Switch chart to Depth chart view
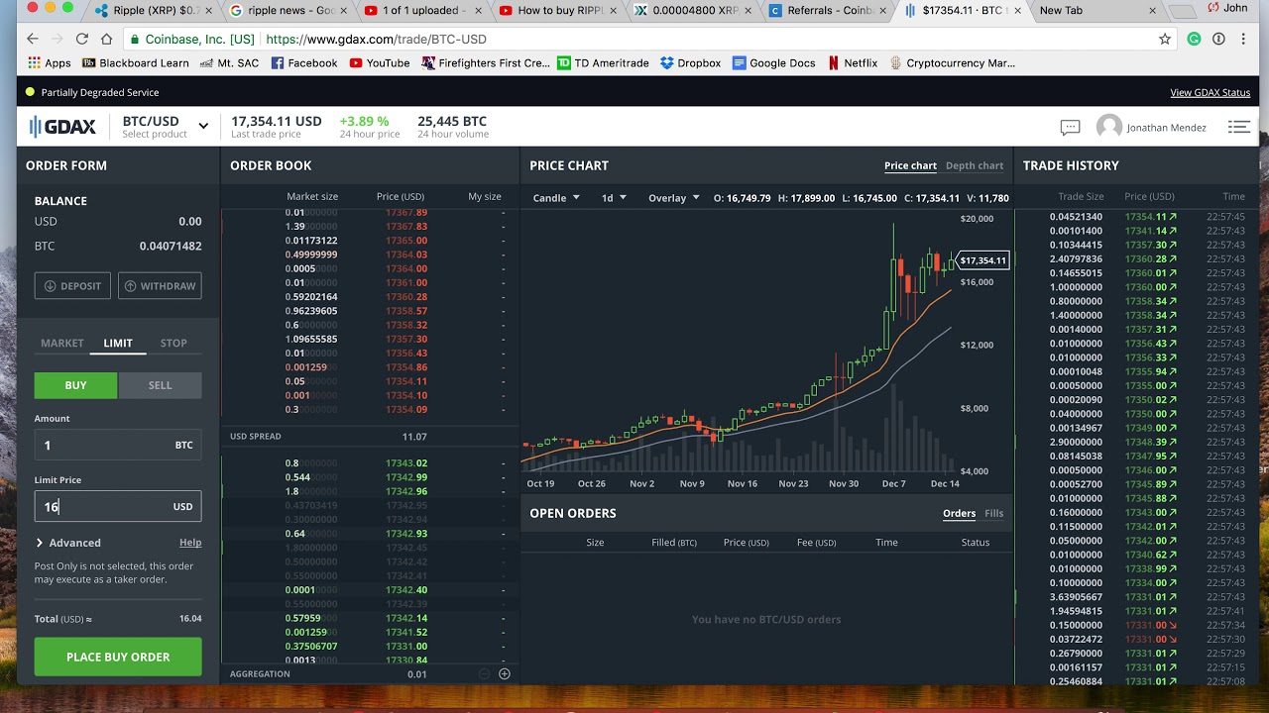The image size is (1269, 713). [x=975, y=165]
